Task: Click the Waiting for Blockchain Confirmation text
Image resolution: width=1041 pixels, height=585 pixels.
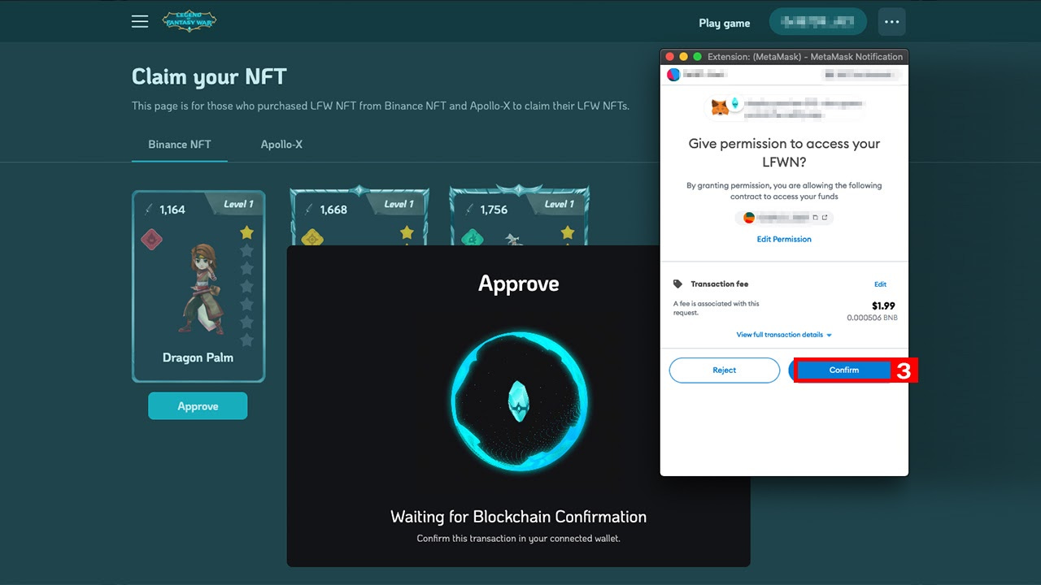Action: tap(519, 517)
